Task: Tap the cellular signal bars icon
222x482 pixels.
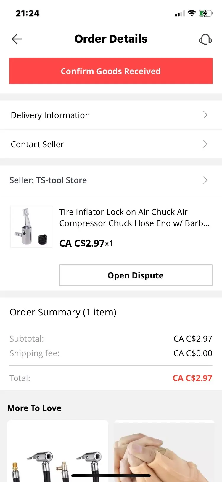Action: [179, 14]
